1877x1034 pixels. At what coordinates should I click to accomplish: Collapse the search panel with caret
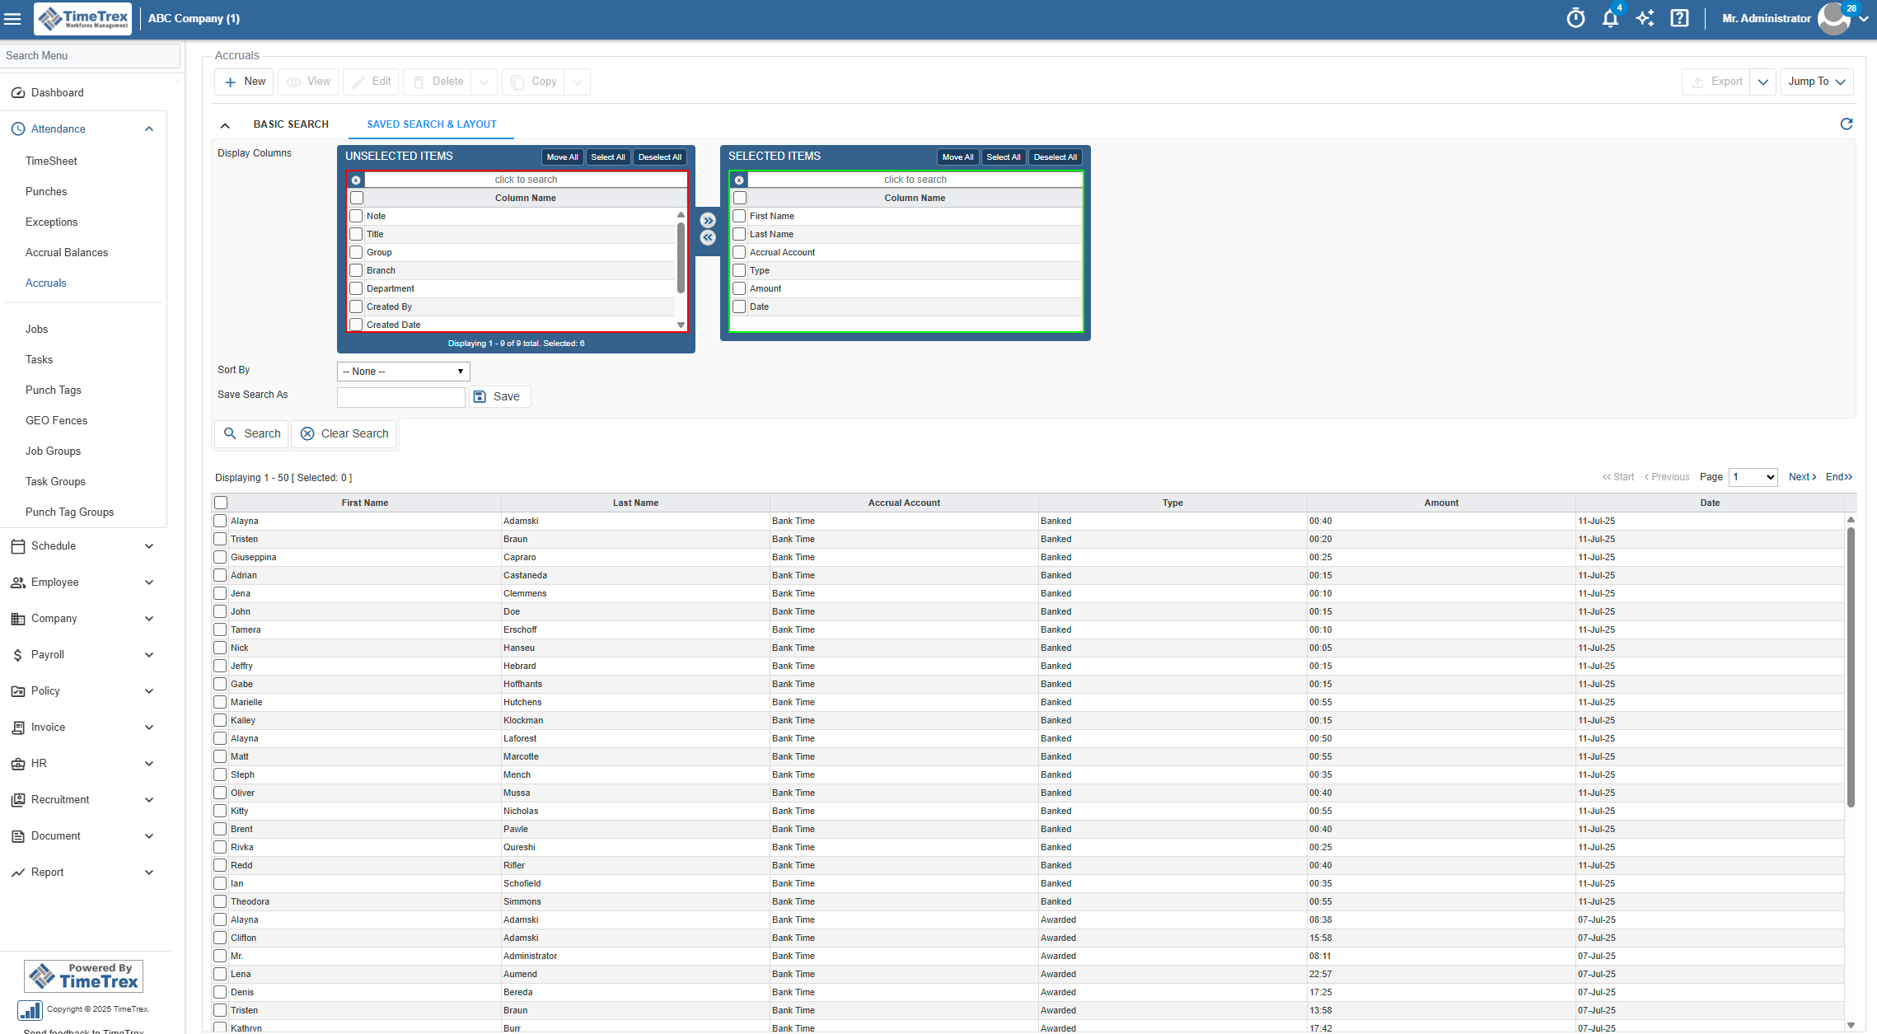click(x=225, y=125)
